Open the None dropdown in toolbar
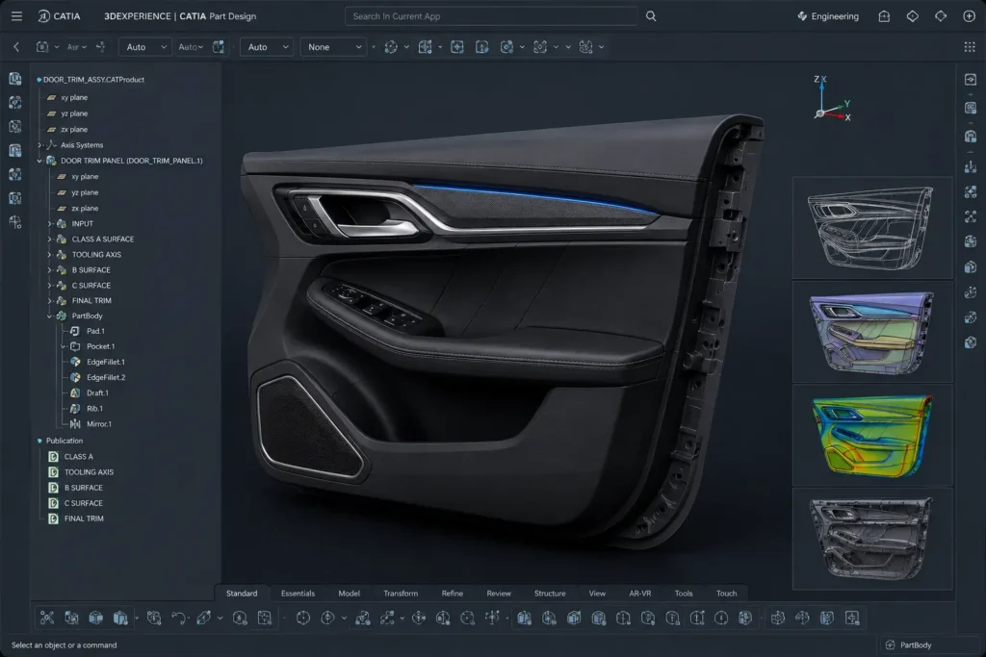The height and width of the screenshot is (657, 986). (333, 47)
